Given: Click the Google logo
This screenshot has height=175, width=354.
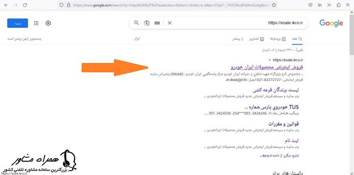Looking at the screenshot, I should click(x=331, y=23).
